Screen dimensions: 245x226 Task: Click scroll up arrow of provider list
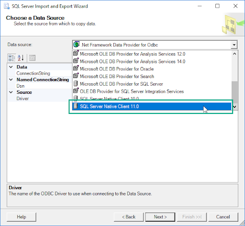(x=234, y=54)
